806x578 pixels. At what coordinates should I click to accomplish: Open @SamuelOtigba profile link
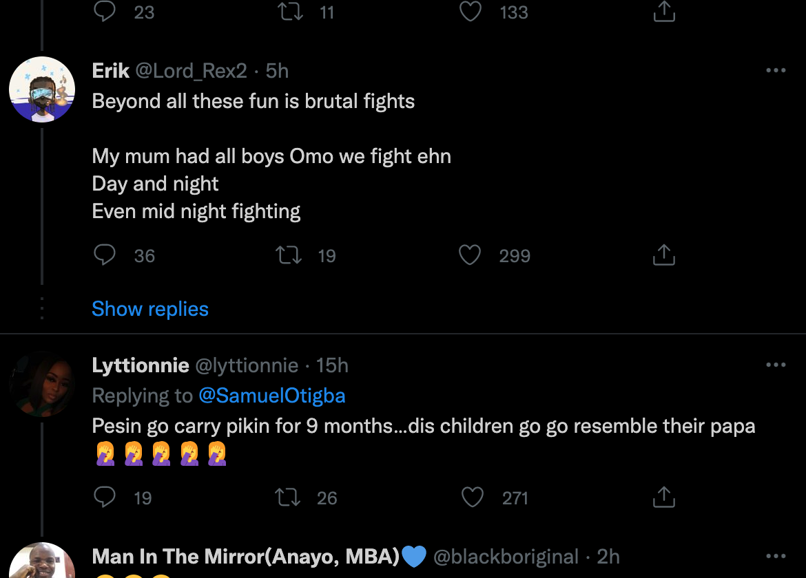(272, 396)
